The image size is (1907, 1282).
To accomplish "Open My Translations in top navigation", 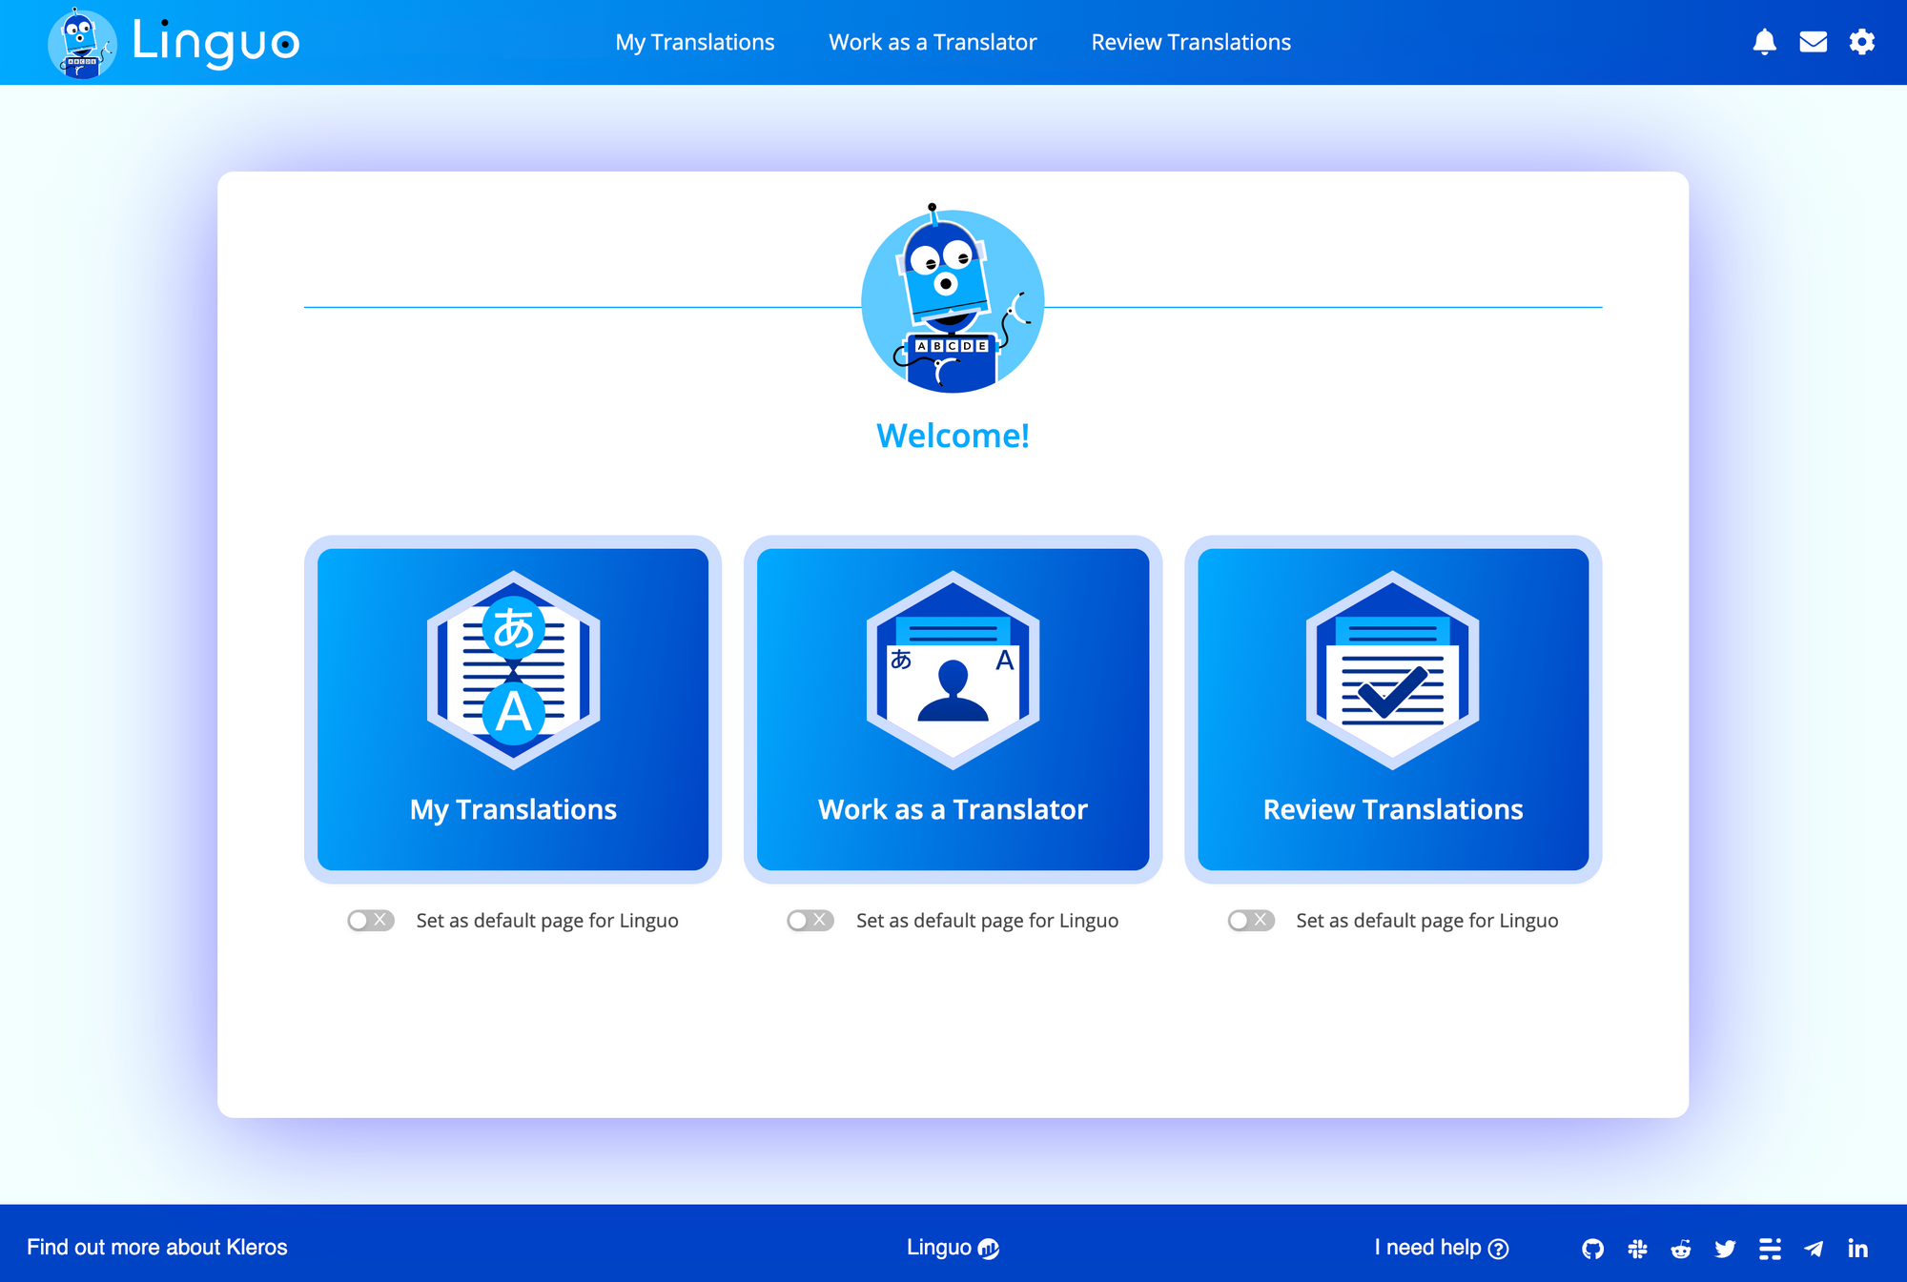I will 694,42.
